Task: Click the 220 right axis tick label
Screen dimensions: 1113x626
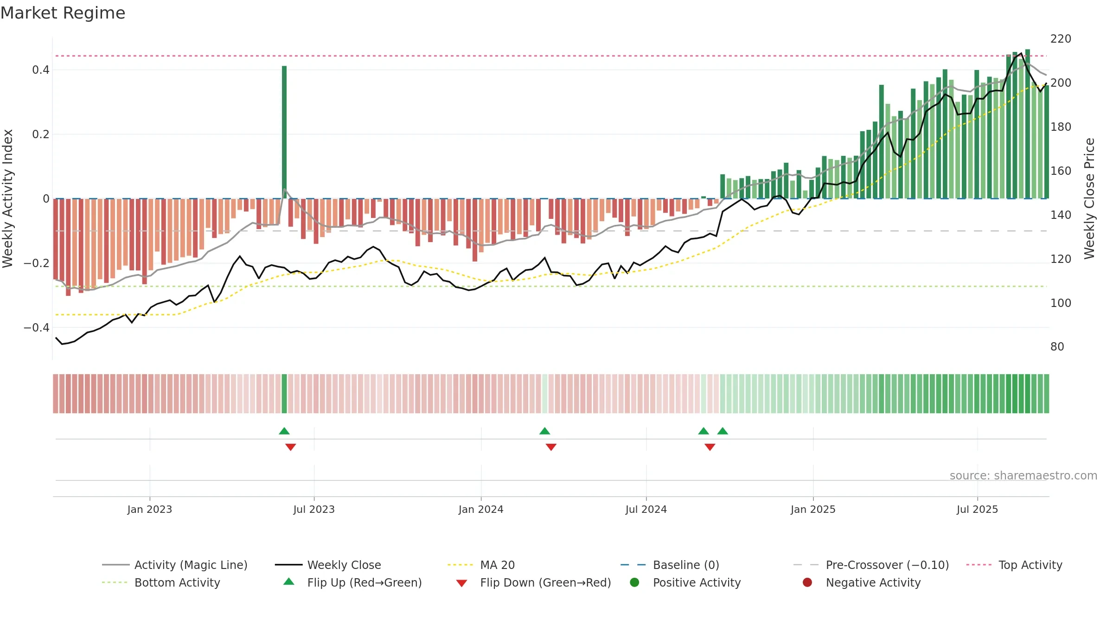Action: click(1061, 39)
